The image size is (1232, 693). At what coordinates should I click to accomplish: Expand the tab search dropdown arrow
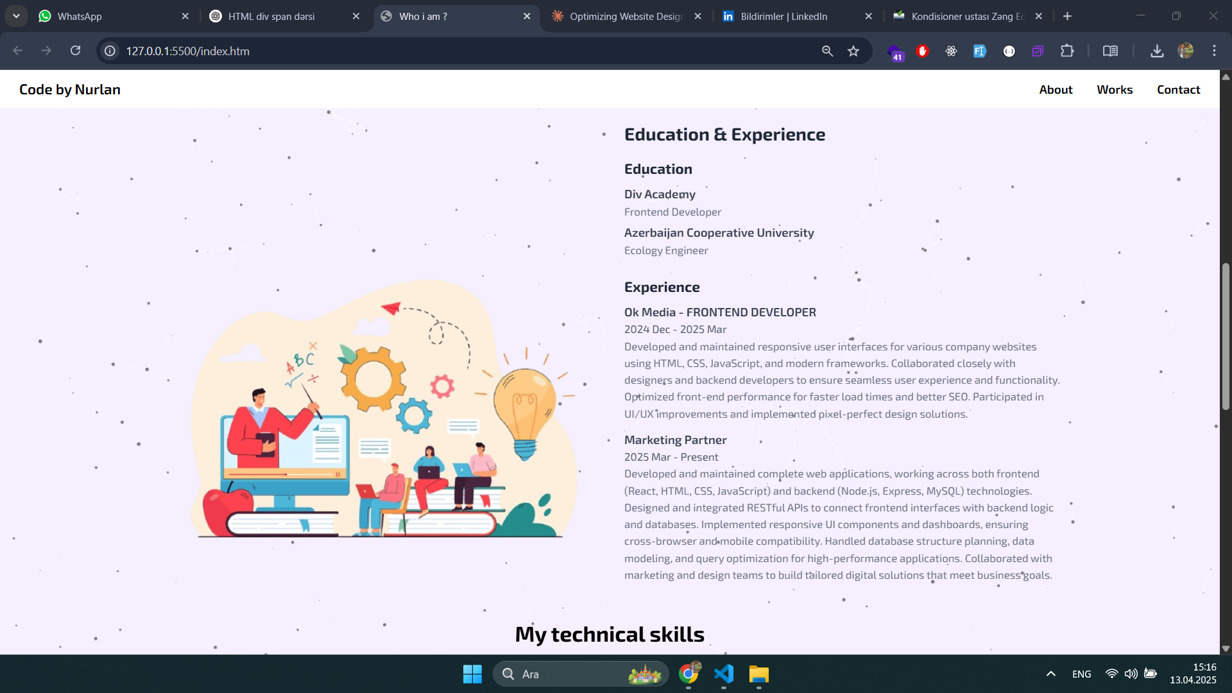pos(16,16)
